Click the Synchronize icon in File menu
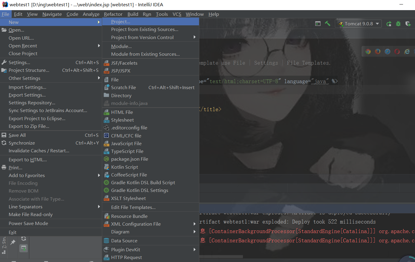415x262 pixels. (4, 143)
